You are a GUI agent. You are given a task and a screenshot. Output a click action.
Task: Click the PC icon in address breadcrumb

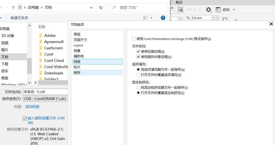(x=20, y=7)
